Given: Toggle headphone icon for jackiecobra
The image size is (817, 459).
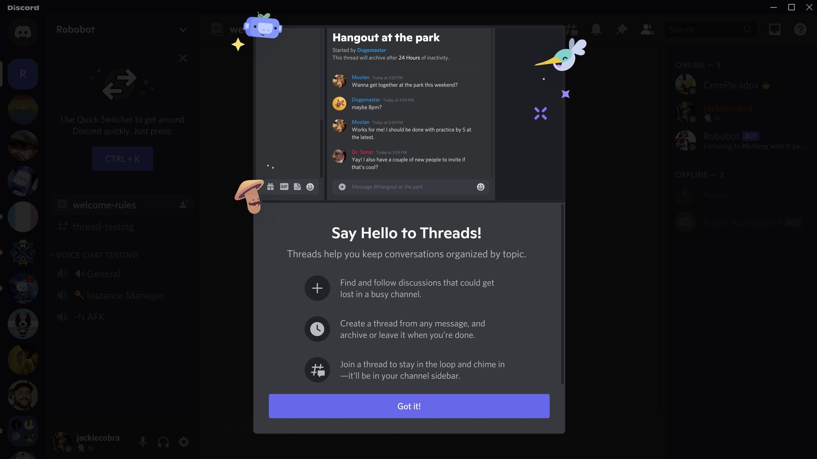Looking at the screenshot, I should tap(163, 443).
